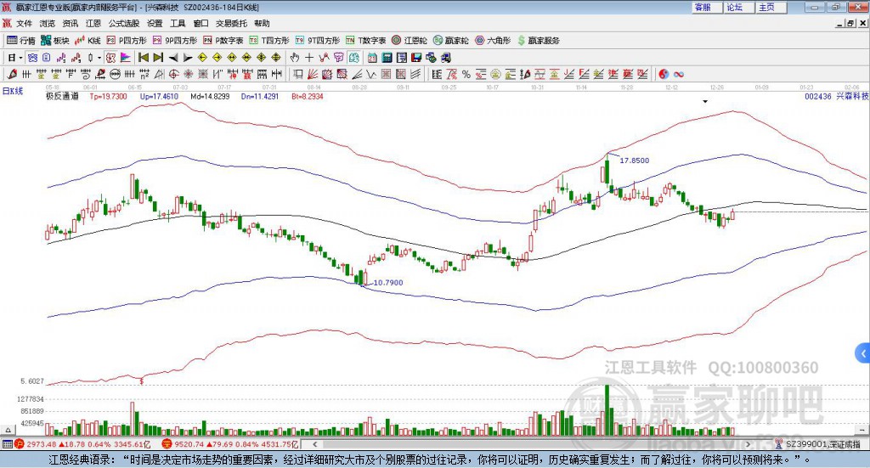870x468 pixels.
Task: Click the 论坛 forum button
Action: click(738, 7)
